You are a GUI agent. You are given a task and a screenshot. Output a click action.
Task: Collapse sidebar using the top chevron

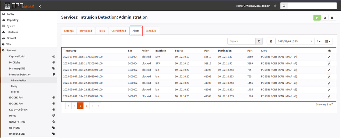coord(40,6)
